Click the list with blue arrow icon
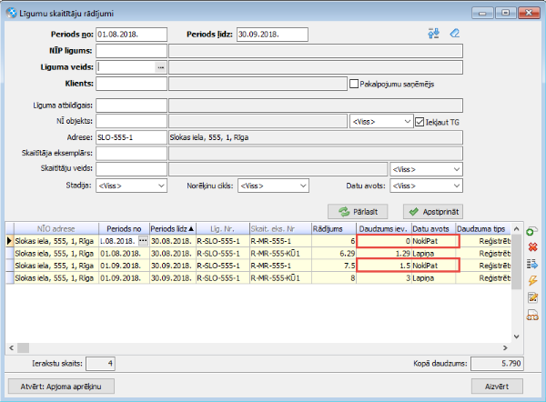546x402 pixels. 531,264
